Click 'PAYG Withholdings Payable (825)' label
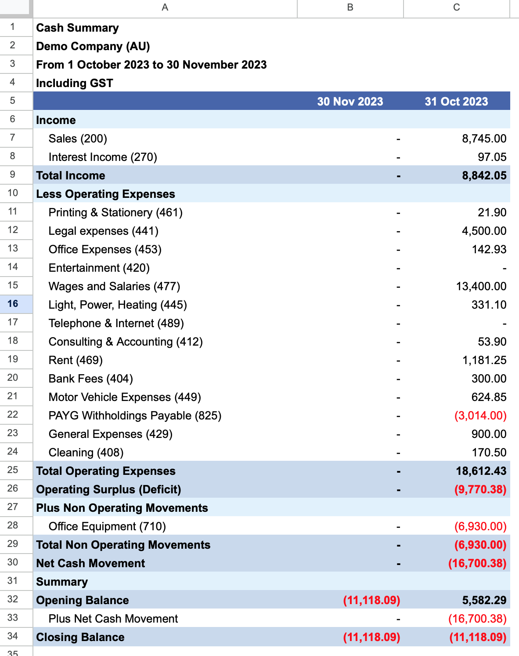 135,415
